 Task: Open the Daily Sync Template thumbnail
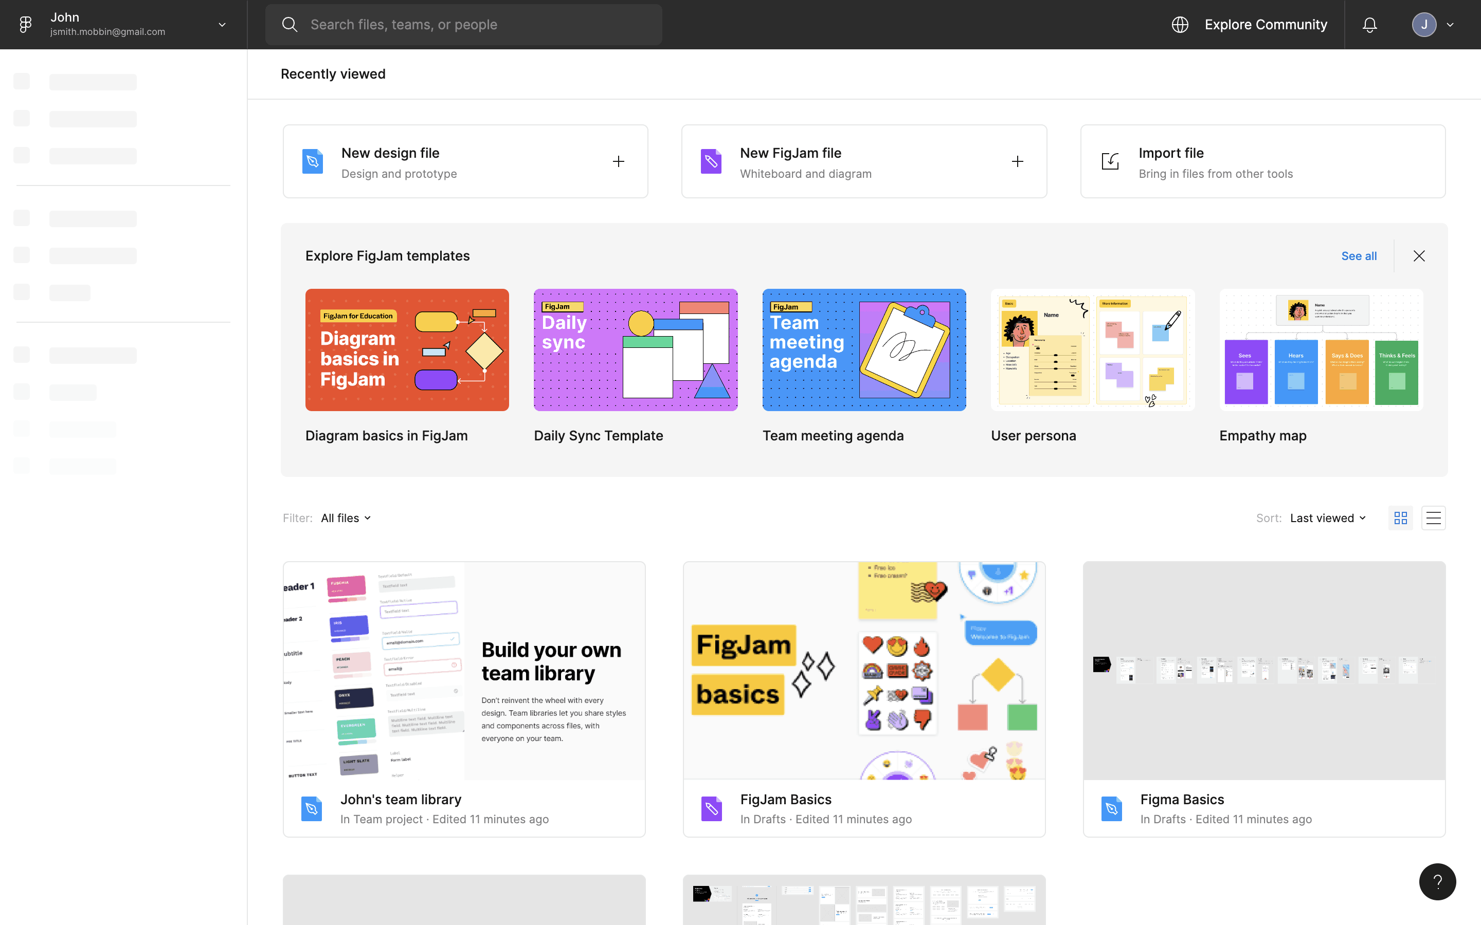click(635, 349)
